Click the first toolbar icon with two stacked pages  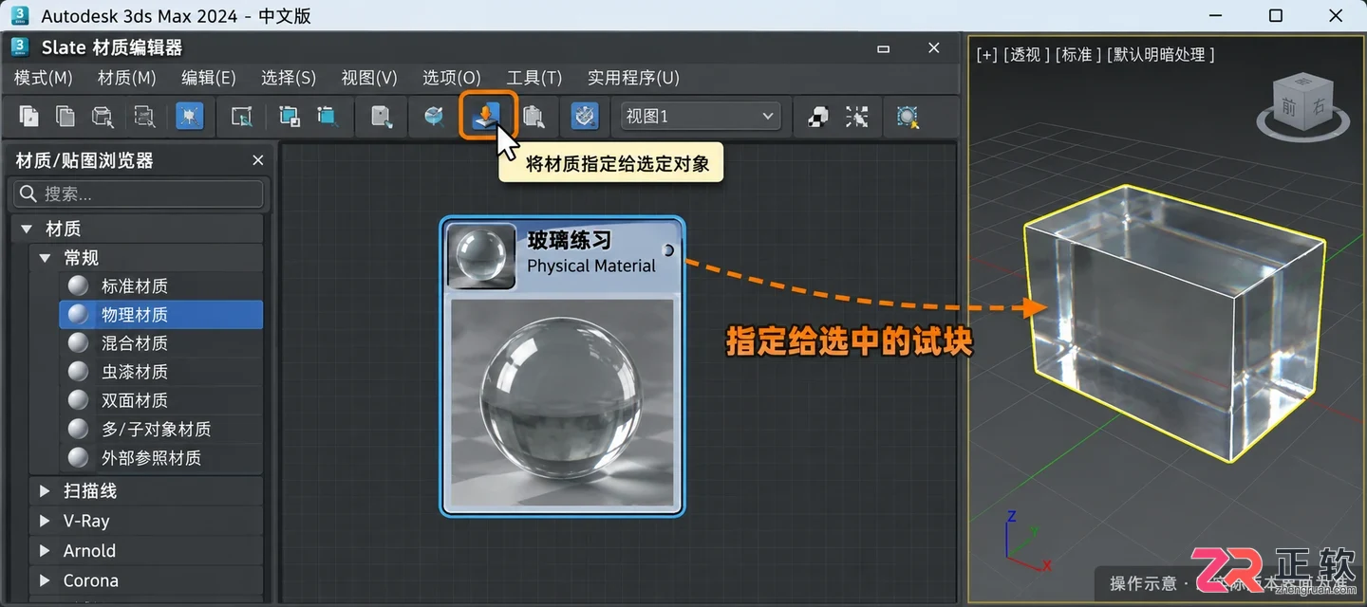(29, 117)
